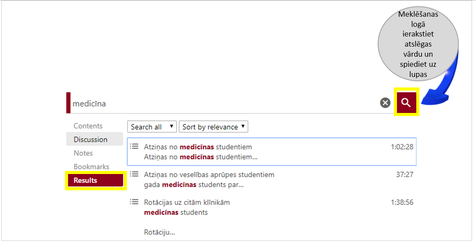Open result "Rotācijas uz citām klīnikām"
Image resolution: width=476 pixels, height=243 pixels.
tap(187, 202)
